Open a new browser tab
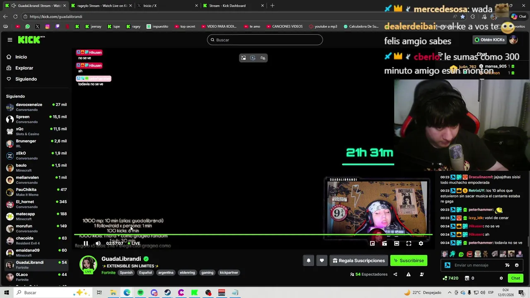 coord(272,5)
